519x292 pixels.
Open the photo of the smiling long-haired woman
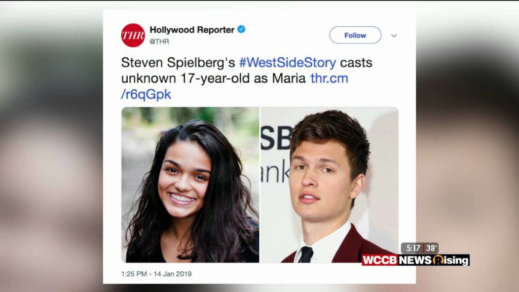point(191,185)
